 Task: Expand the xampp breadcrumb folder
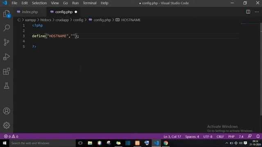pyautogui.click(x=30, y=20)
